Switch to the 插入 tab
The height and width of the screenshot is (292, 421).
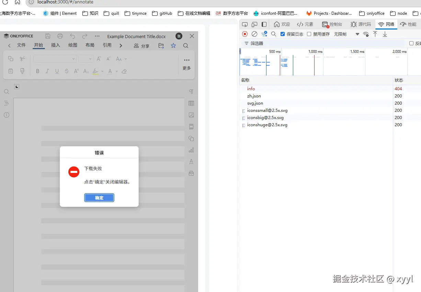[56, 45]
